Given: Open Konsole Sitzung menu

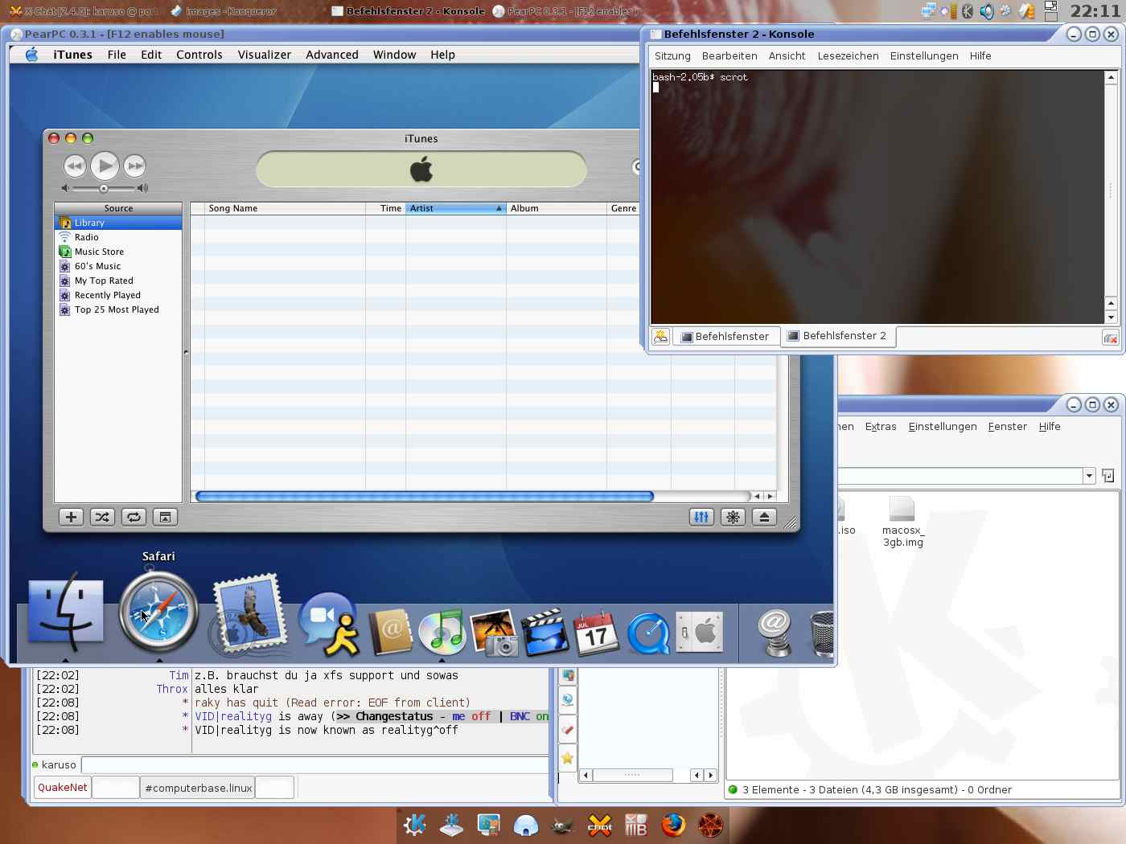Looking at the screenshot, I should [x=672, y=55].
